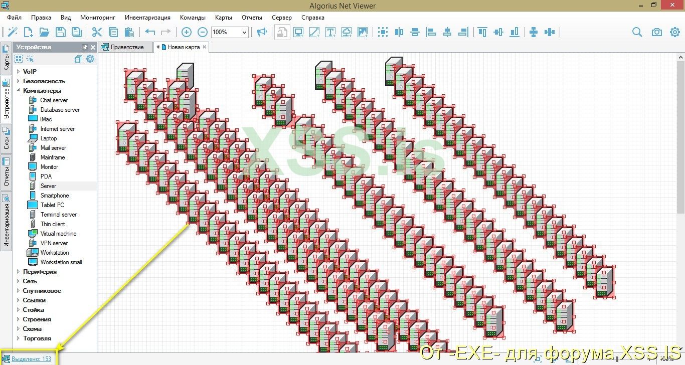The height and width of the screenshot is (365, 685).
Task: Expand the Торговля category
Action: 19,338
